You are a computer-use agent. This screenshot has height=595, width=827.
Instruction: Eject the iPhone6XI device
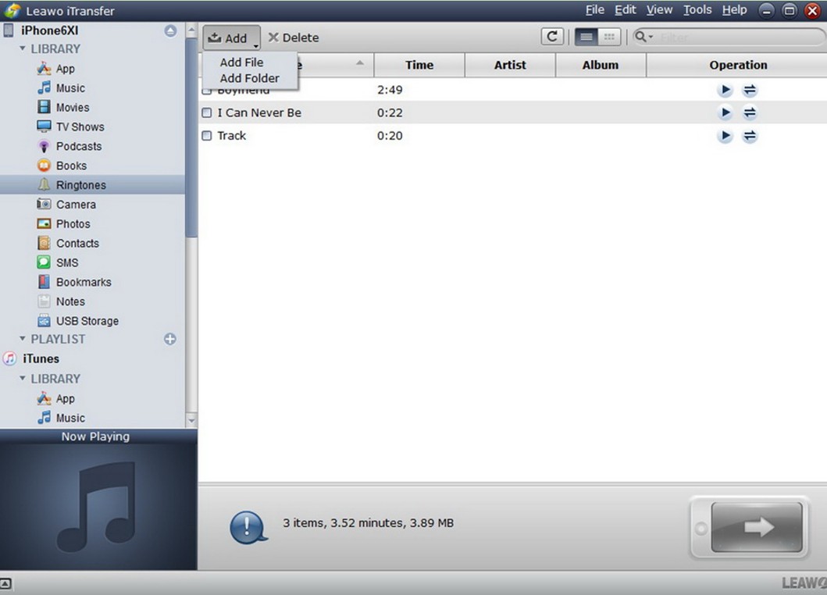(170, 31)
